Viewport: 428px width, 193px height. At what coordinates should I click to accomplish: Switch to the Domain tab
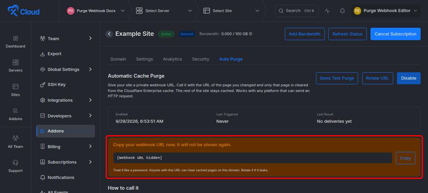118,59
